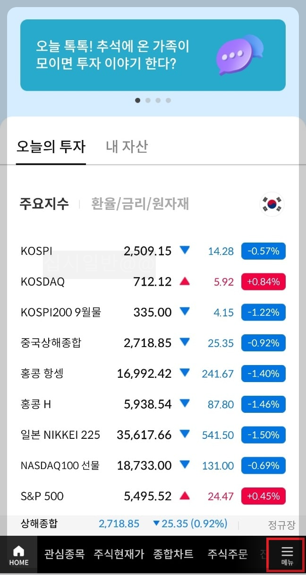Open the menu via the 메뉴 hamburger icon
This screenshot has height=575, width=306.
coord(288,554)
